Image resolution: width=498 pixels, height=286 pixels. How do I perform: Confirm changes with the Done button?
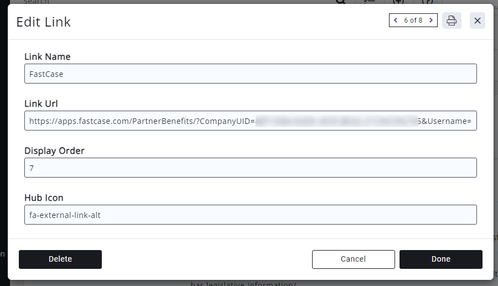pyautogui.click(x=440, y=259)
